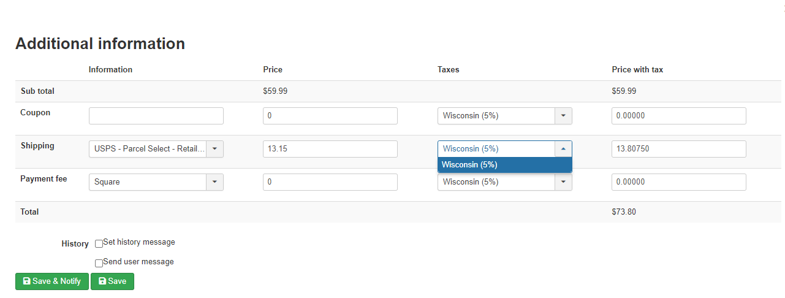
Task: Click the Payment fee price field
Action: pos(330,182)
